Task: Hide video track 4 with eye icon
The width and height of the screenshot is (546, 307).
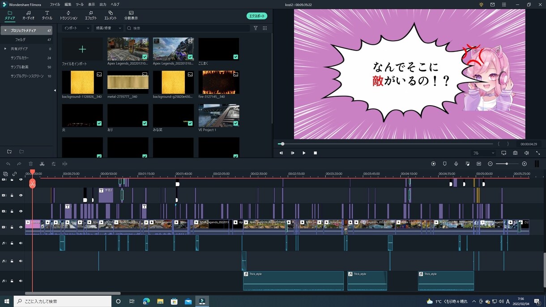Action: click(x=21, y=179)
